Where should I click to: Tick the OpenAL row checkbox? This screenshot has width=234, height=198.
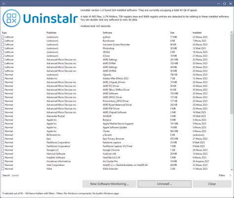(x=3, y=75)
